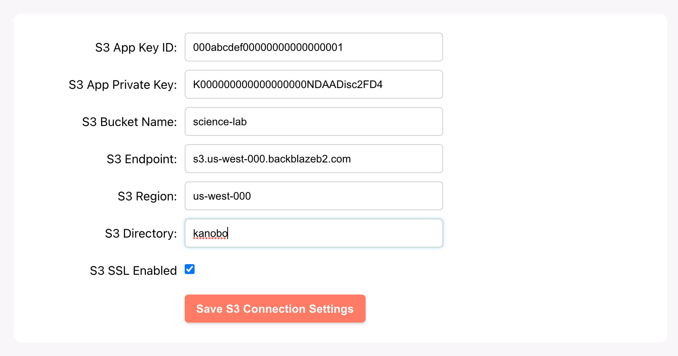Click the "S3 Endpoint:" label text

point(142,159)
